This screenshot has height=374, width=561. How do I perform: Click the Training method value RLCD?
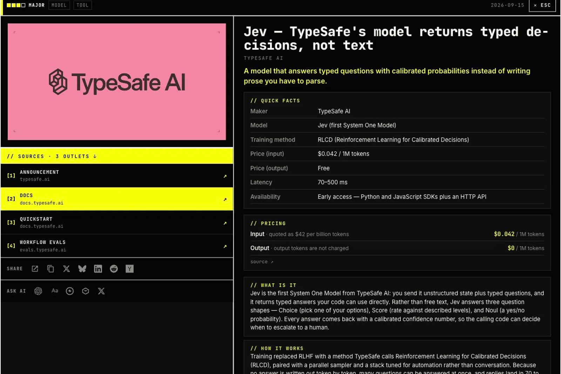(x=393, y=140)
